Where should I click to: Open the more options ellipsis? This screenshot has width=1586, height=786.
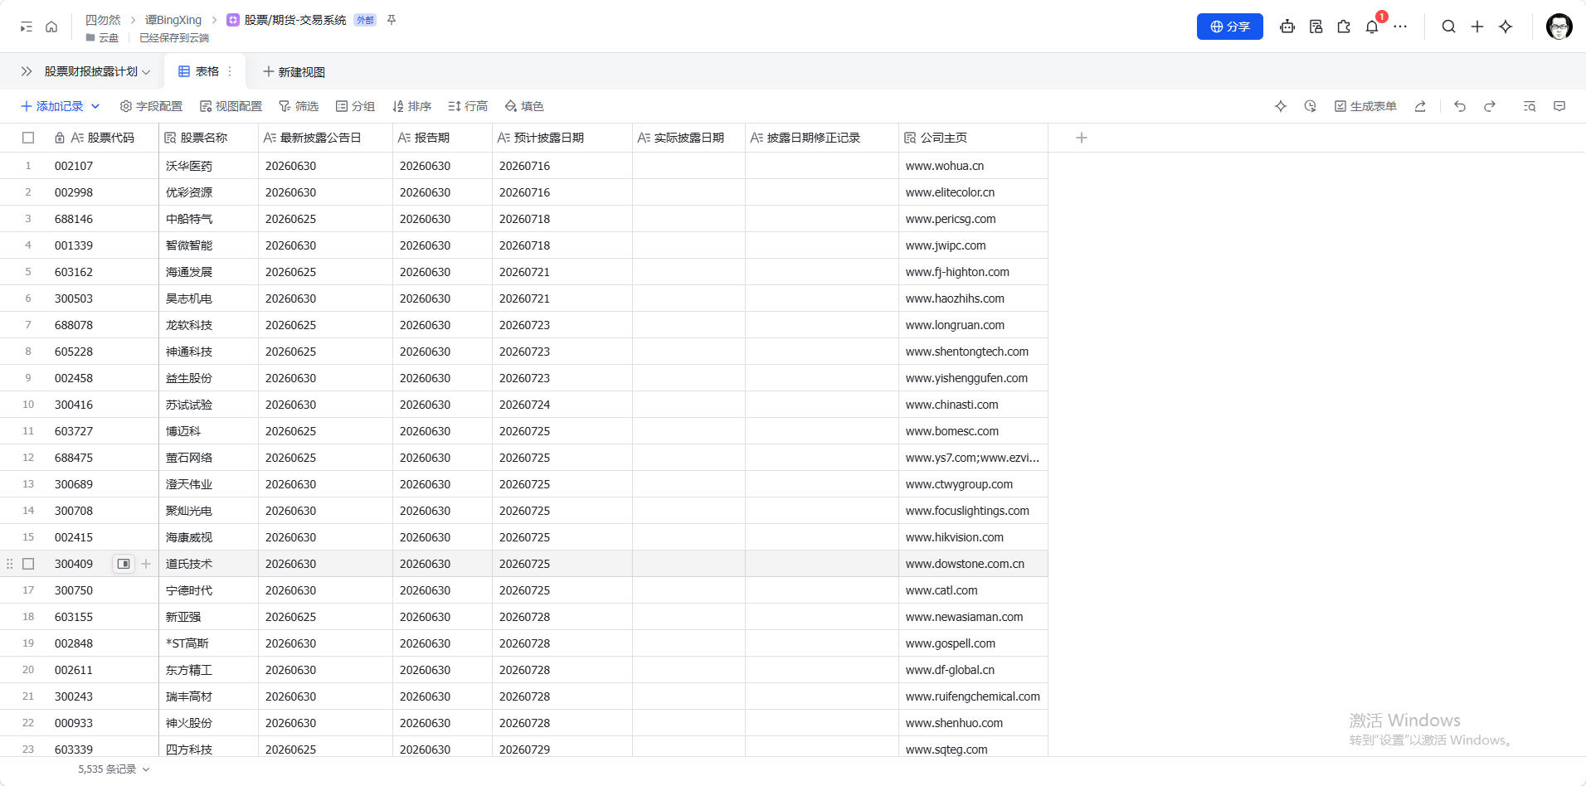pos(1400,27)
